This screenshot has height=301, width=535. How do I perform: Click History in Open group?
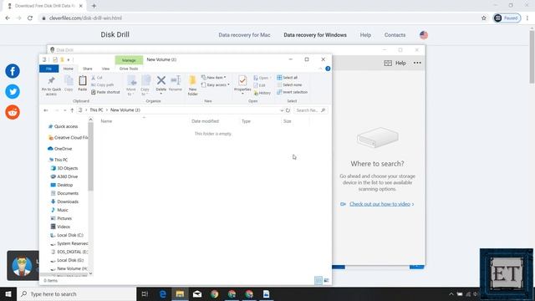[x=262, y=93]
